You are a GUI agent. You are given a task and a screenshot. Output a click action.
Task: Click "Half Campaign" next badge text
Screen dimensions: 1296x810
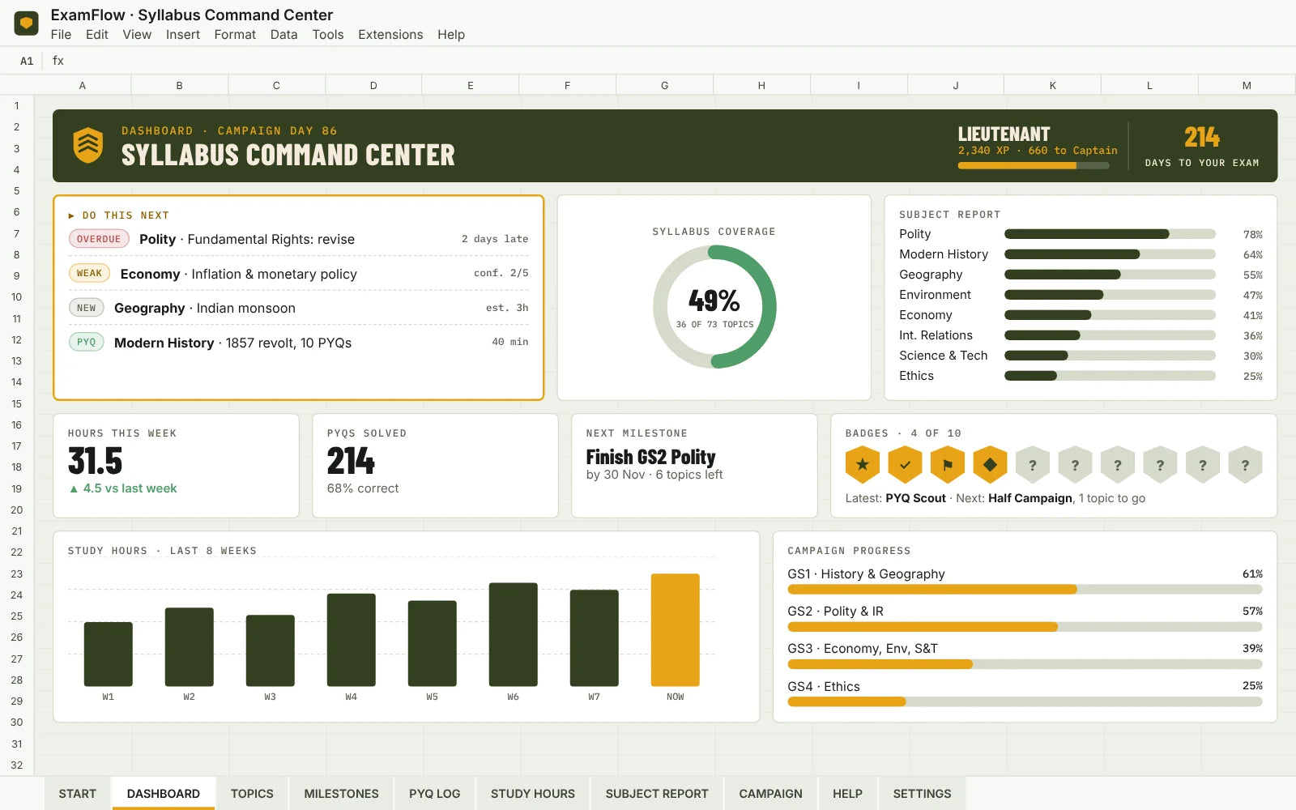click(1030, 498)
